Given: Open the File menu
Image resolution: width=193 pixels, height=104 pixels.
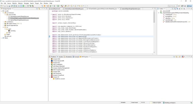Looking at the screenshot, I should tap(2, 3).
